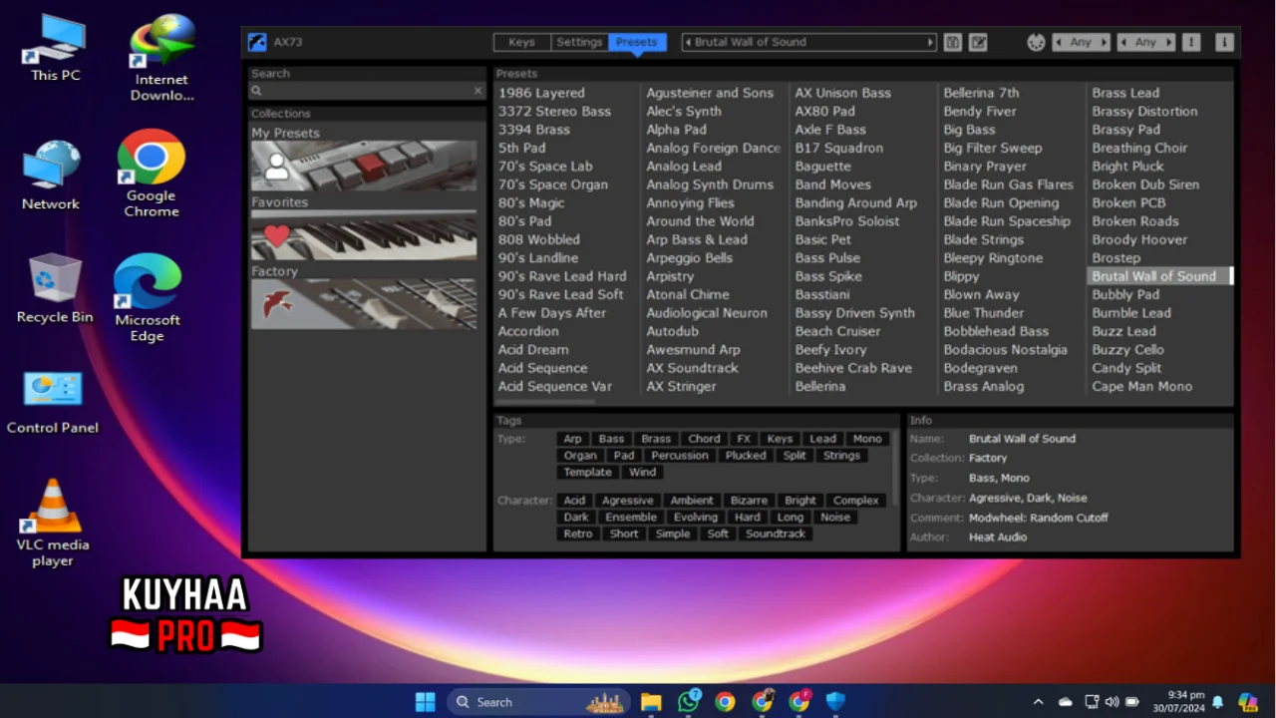Open the info 'i' button in header
Screen dimensions: 1276x718
click(x=1225, y=42)
